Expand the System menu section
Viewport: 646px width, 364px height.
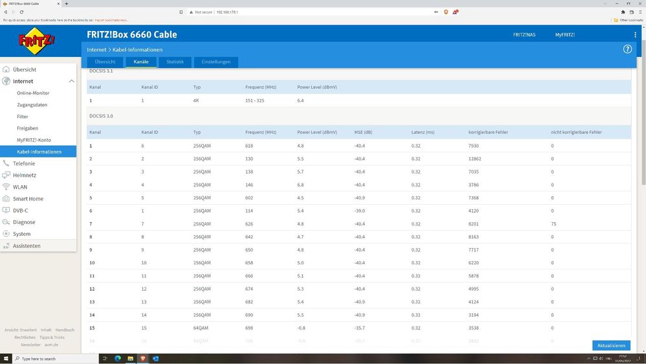[x=21, y=234]
